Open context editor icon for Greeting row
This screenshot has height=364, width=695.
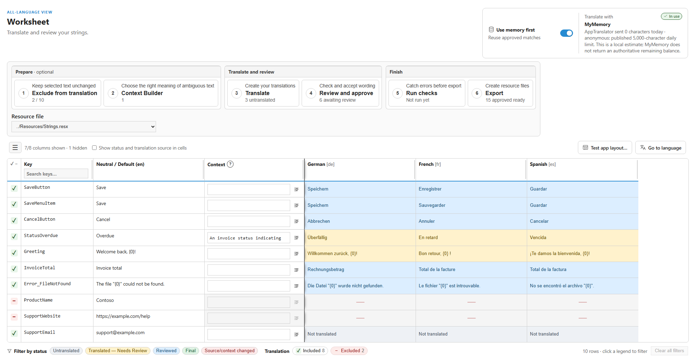point(296,254)
